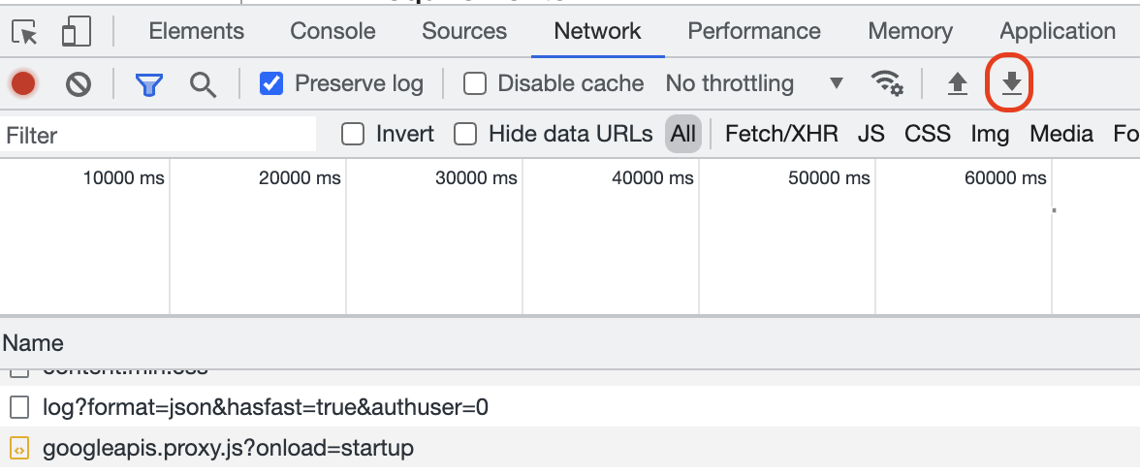Filter requests by Fetch/XHR
The height and width of the screenshot is (475, 1140).
point(781,134)
